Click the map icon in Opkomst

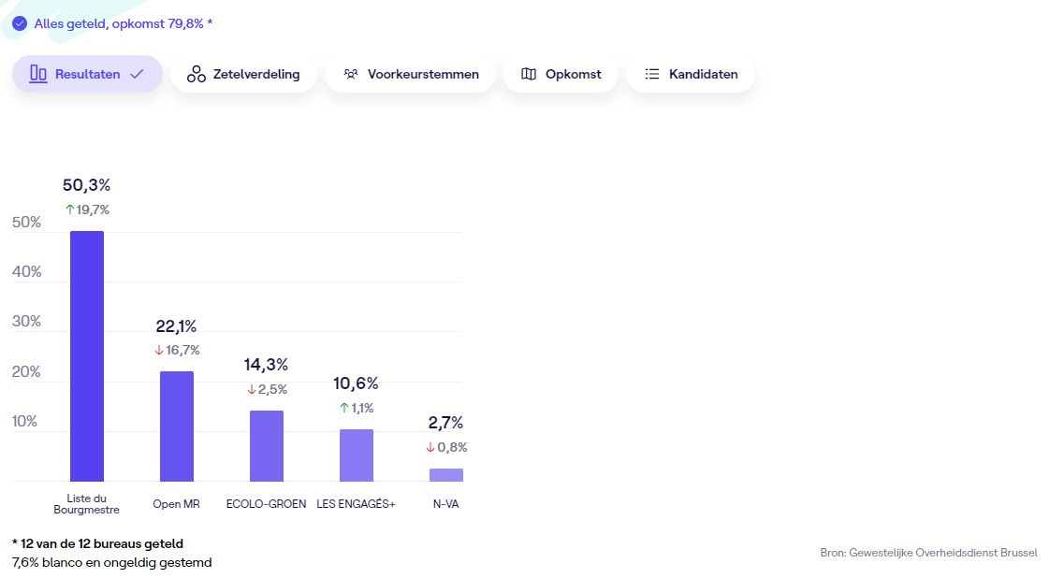(529, 74)
